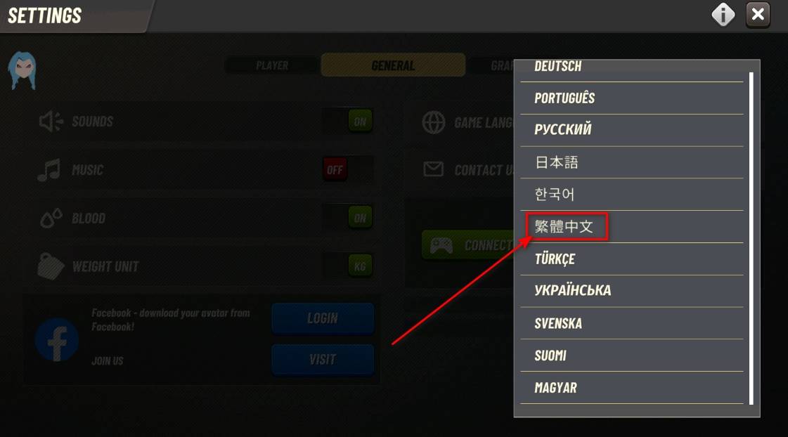Switch Weight Unit from KG
The width and height of the screenshot is (788, 437).
point(348,266)
